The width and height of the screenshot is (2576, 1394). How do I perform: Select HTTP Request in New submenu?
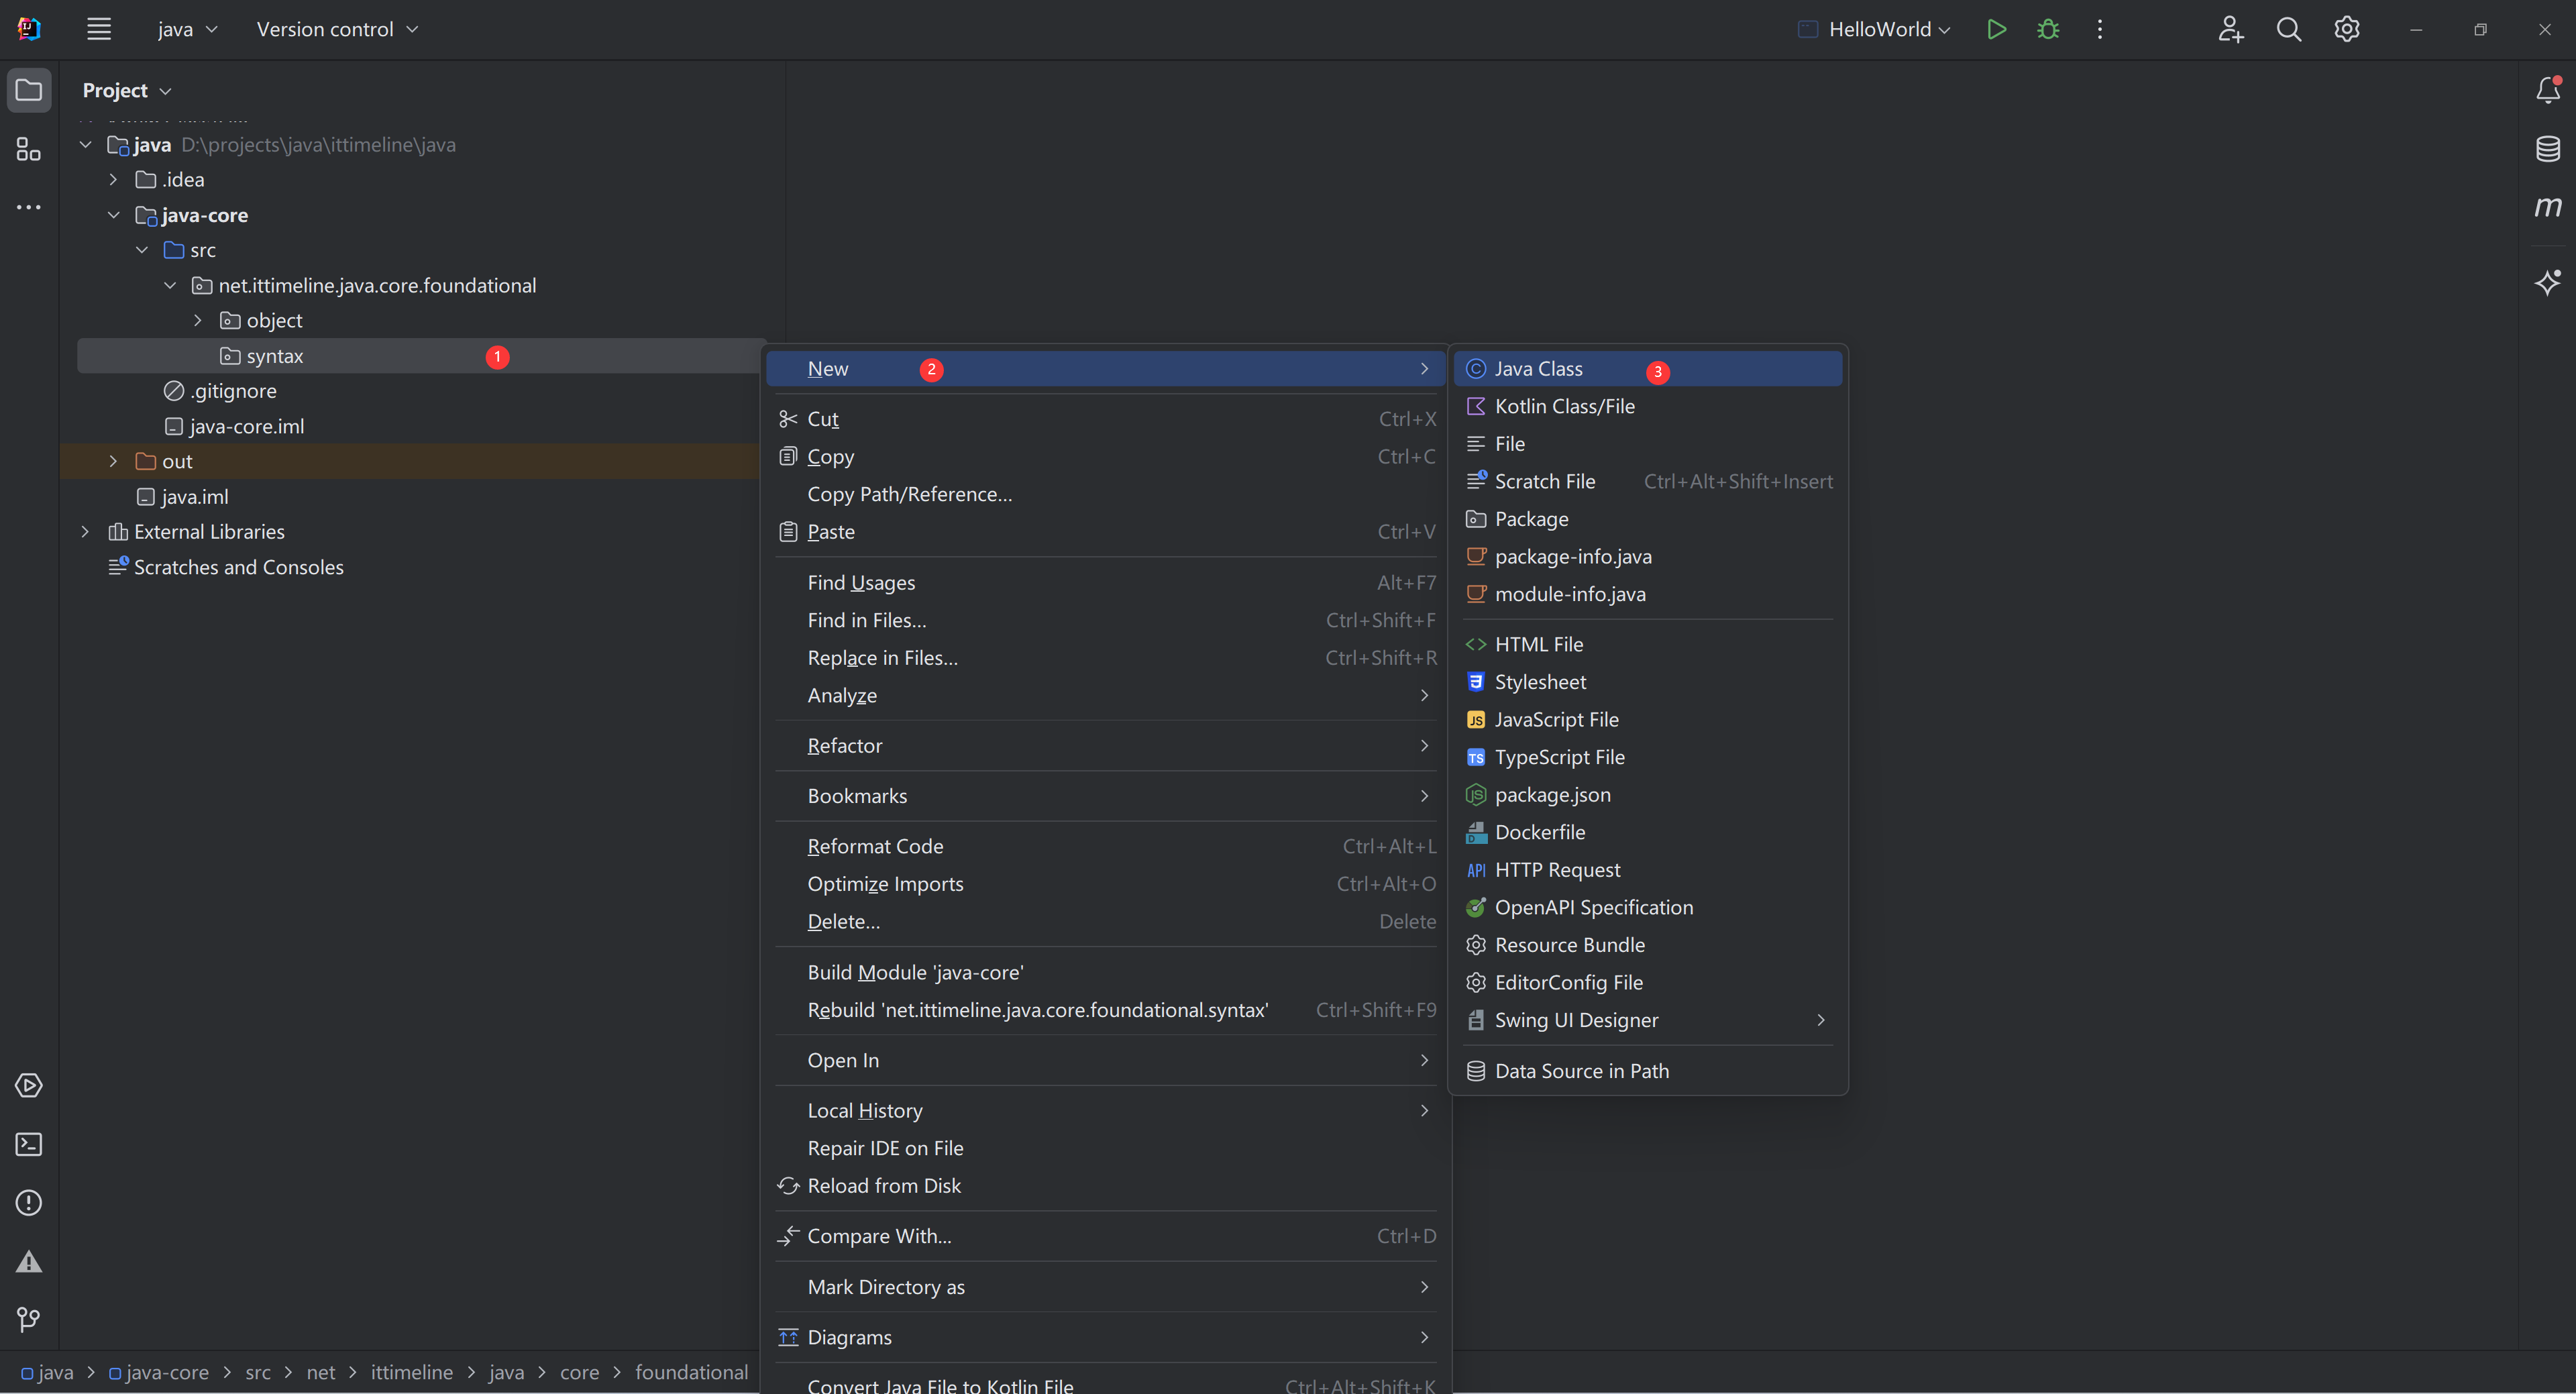tap(1647, 870)
